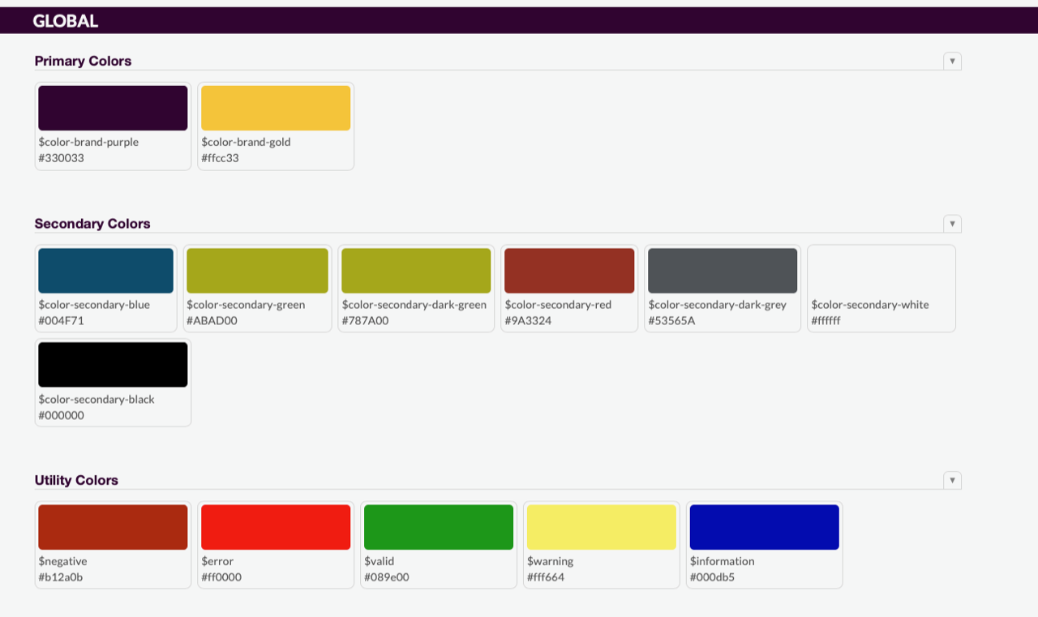Click the Utility Colors heading
The image size is (1038, 617).
point(76,480)
